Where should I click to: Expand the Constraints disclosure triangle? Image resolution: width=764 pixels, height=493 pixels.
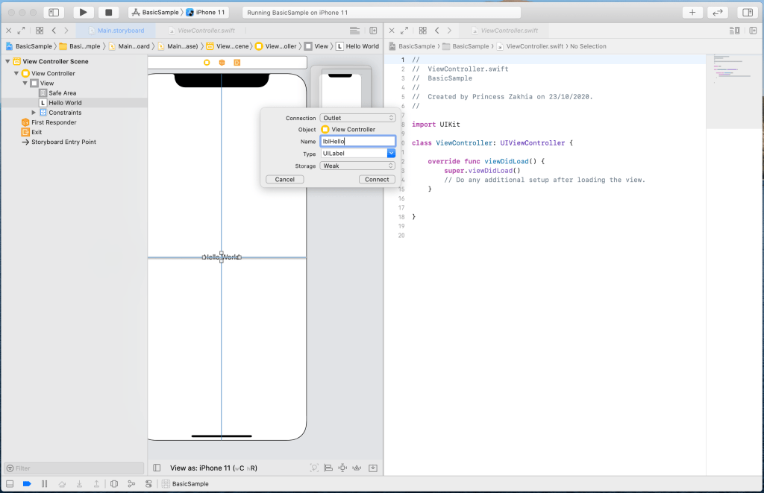(34, 113)
